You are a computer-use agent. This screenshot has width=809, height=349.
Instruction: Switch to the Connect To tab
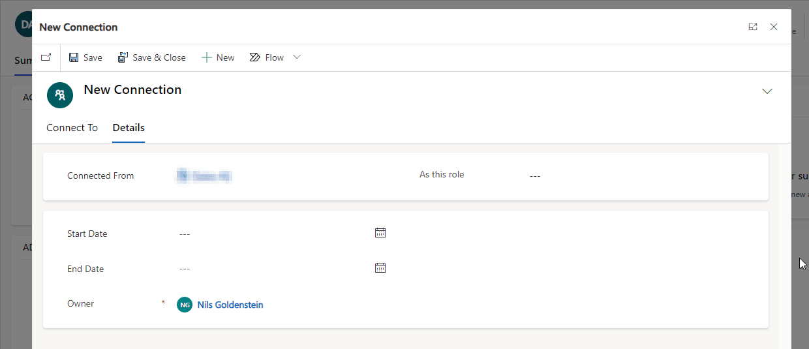point(72,128)
